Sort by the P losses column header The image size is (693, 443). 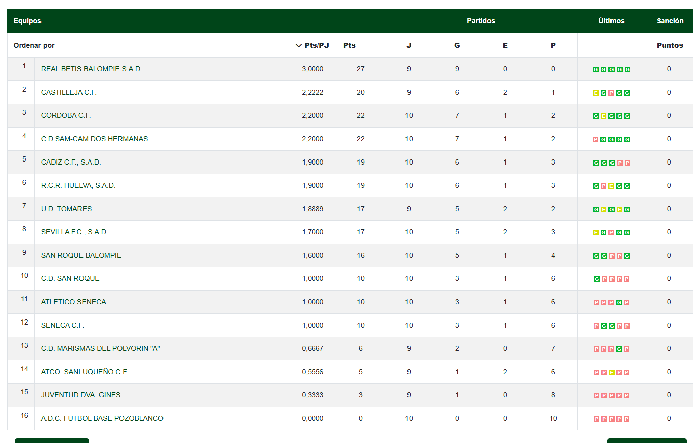pyautogui.click(x=553, y=45)
